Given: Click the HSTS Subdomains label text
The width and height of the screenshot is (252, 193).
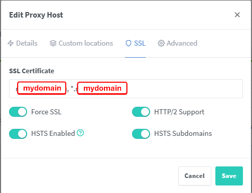Looking at the screenshot, I should tap(183, 133).
